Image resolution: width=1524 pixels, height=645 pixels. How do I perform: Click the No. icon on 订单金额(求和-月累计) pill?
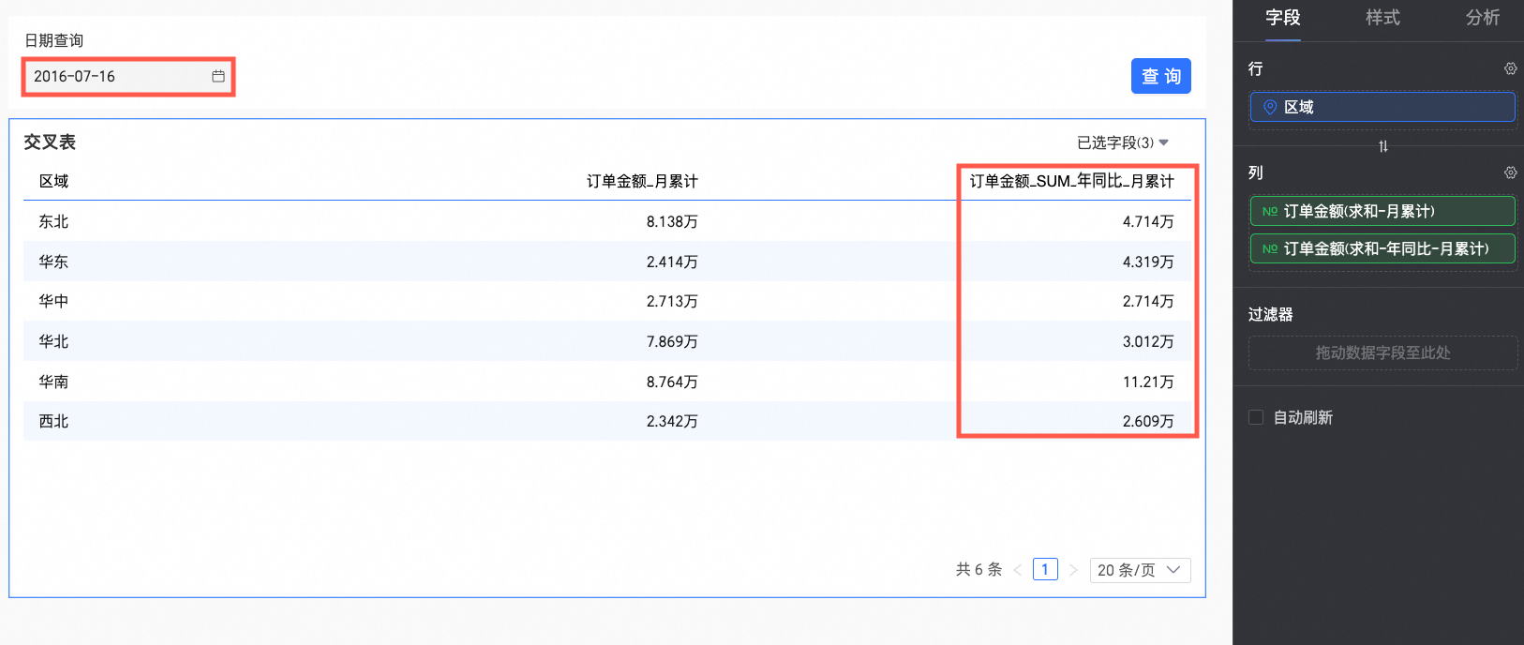tap(1270, 211)
